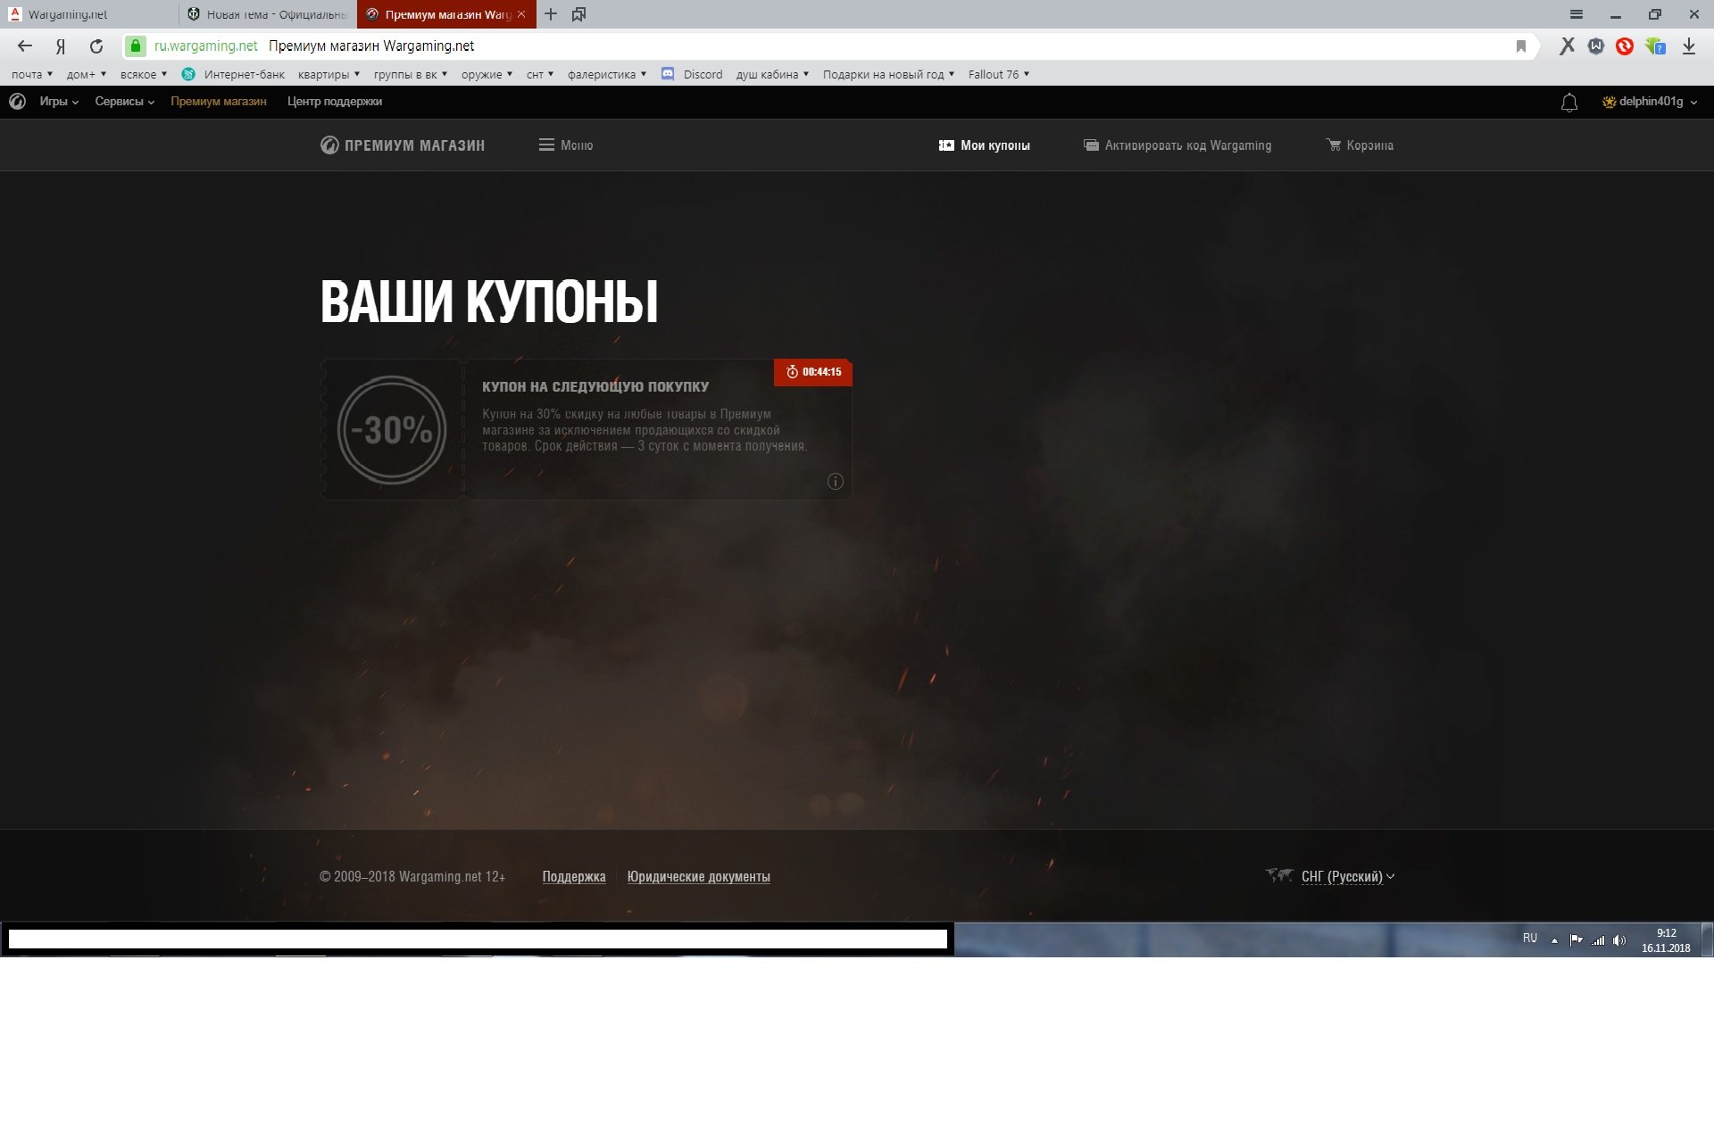
Task: Click the W extension icon
Action: pos(1596,46)
